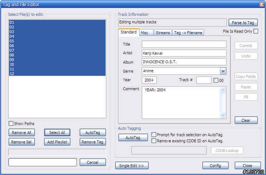
Task: Open the Genre dropdown arrow
Action: click(x=223, y=71)
